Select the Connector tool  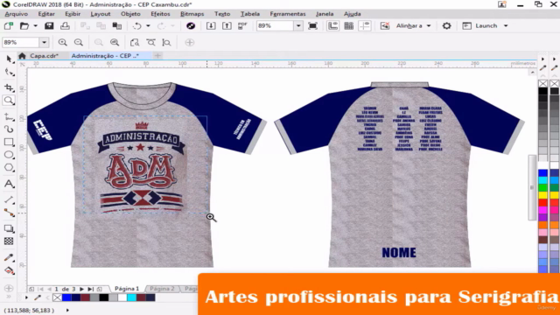[x=9, y=213]
